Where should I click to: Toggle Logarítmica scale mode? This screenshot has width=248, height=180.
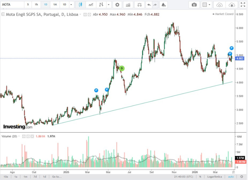[x=214, y=177]
